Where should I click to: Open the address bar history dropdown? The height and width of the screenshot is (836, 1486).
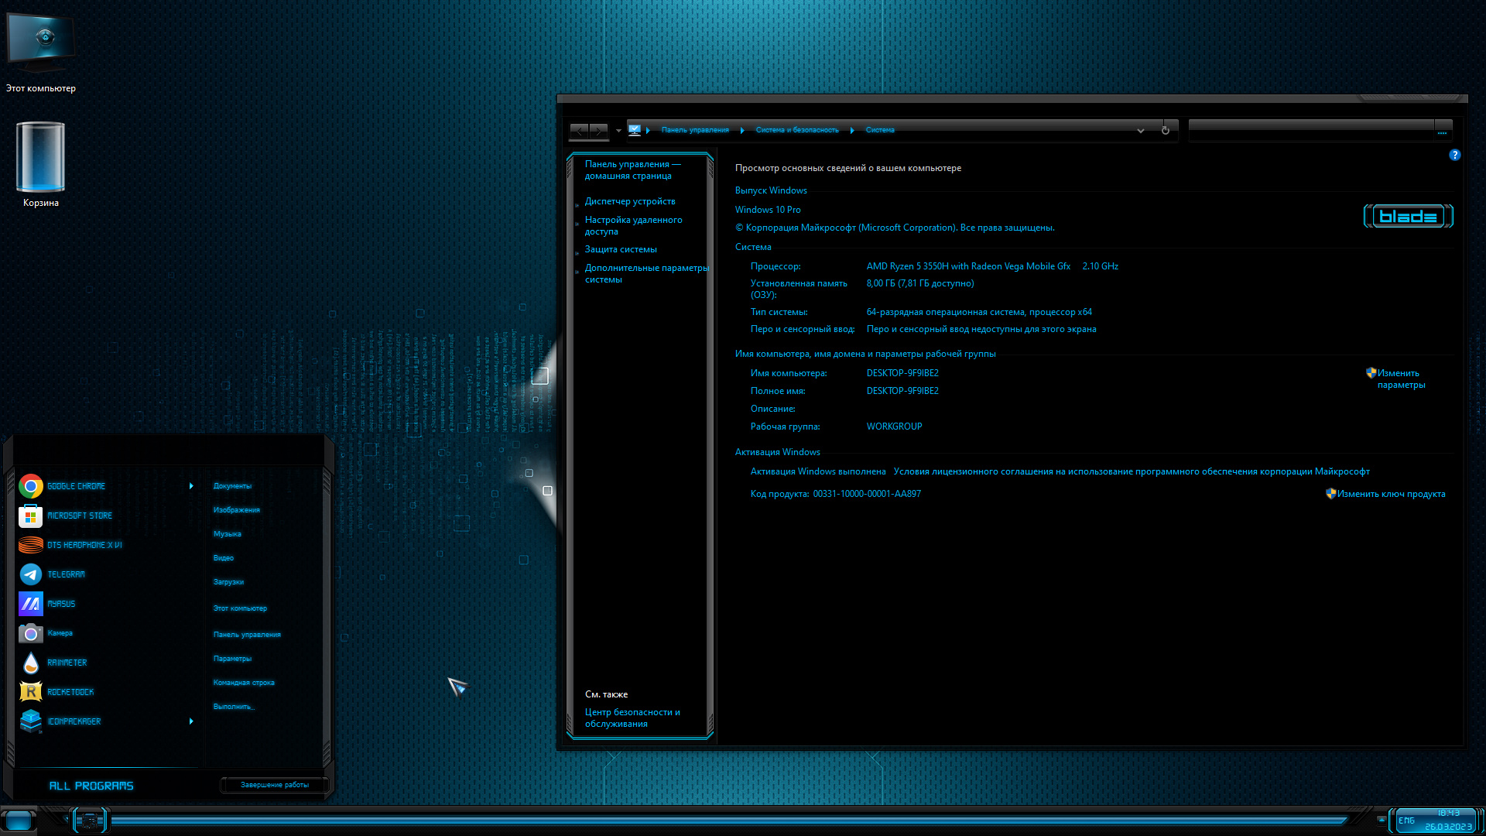(x=1140, y=131)
